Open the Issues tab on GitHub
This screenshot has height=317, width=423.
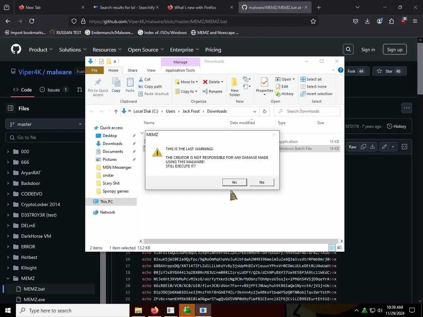tap(53, 89)
